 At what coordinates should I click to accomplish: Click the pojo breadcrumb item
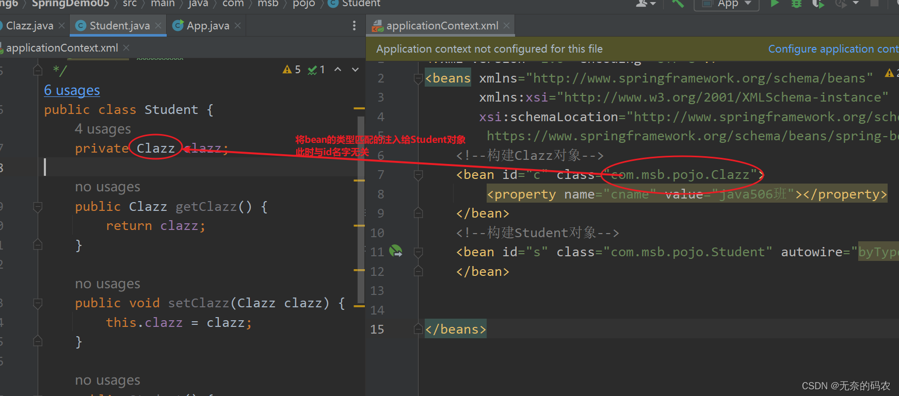(x=303, y=3)
